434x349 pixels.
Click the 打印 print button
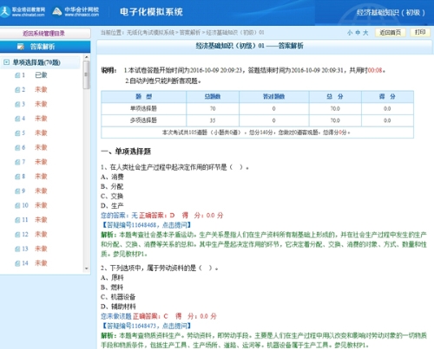point(420,32)
